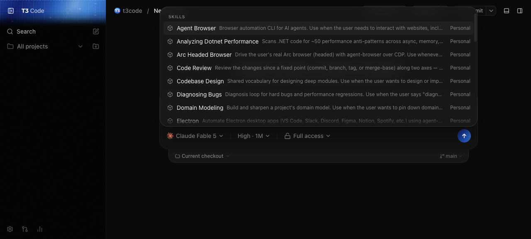Open the Full access permissions dropdown
Screen dimensions: 531x239
(x=307, y=136)
